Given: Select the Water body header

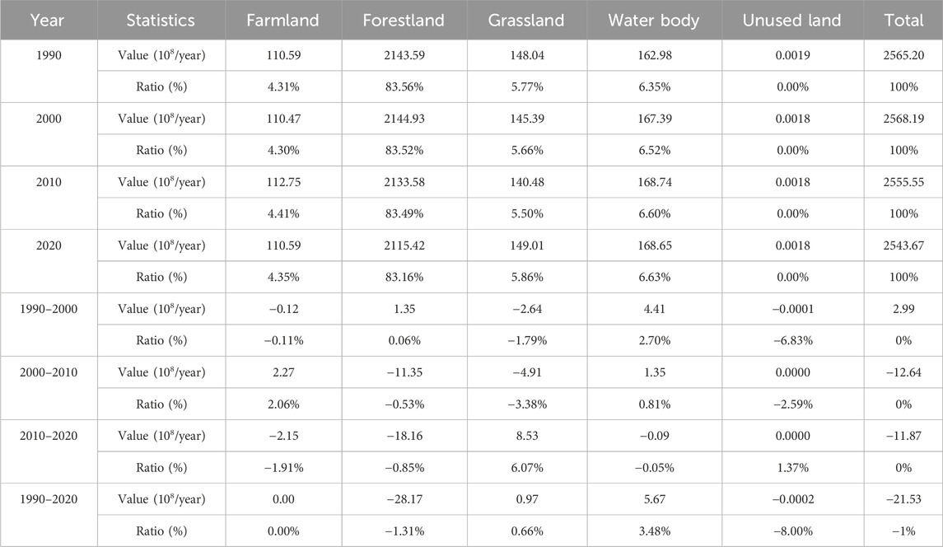Looking at the screenshot, I should coord(654,20).
